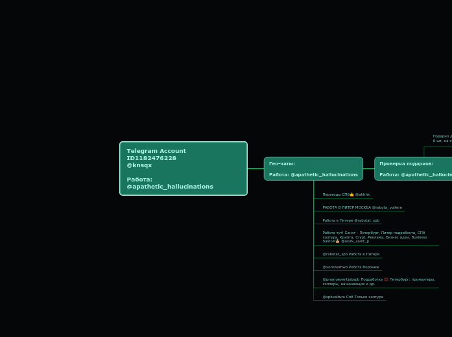Click the @rabotat_spb Работа в Питере entry
Viewport: 452px width, 337px height.
click(x=351, y=254)
